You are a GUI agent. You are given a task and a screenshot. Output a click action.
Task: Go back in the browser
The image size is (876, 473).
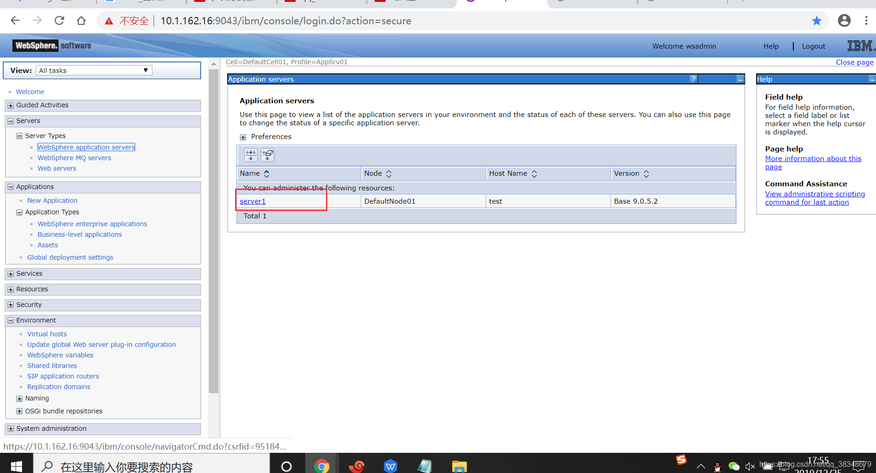[x=15, y=21]
